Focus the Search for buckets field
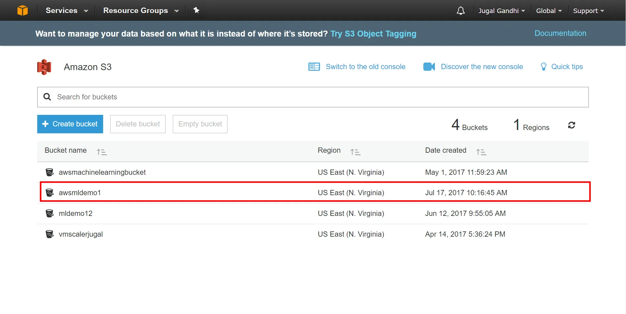The width and height of the screenshot is (626, 314). point(313,97)
